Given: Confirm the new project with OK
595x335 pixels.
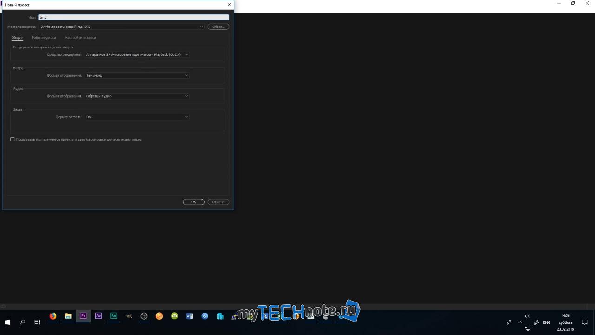Looking at the screenshot, I should pos(193,202).
